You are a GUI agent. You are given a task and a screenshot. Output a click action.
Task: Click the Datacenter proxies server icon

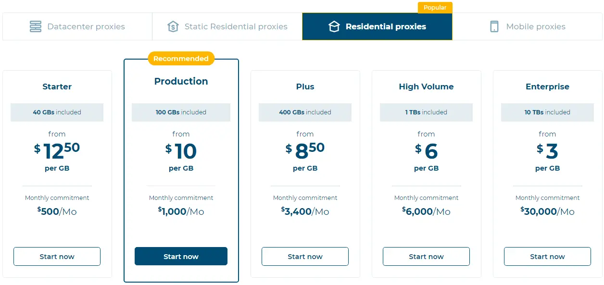tap(36, 26)
